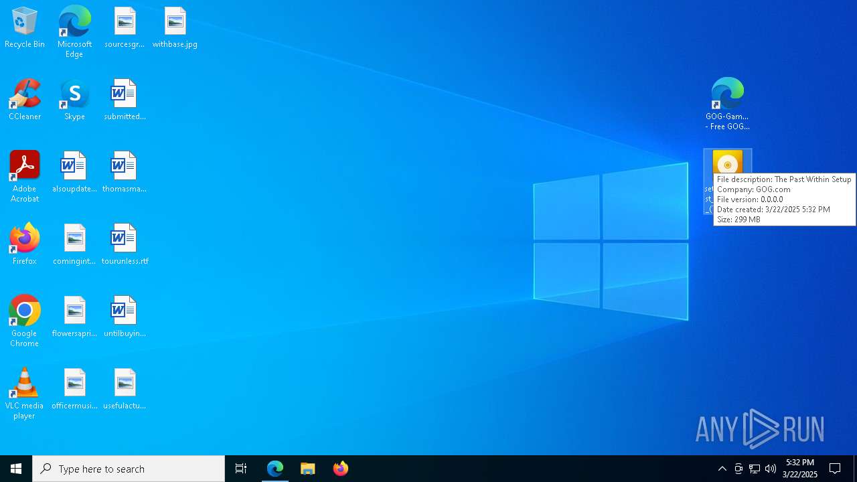
Task: Select the Skype desktop shortcut
Action: pyautogui.click(x=74, y=100)
